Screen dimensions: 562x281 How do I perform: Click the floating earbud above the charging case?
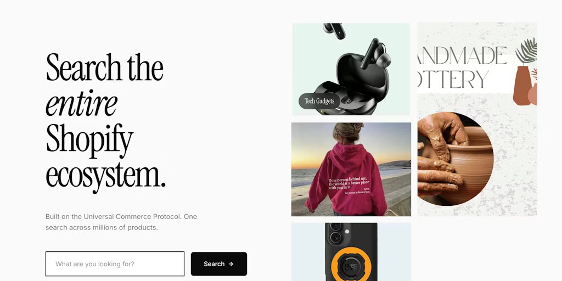tap(334, 31)
